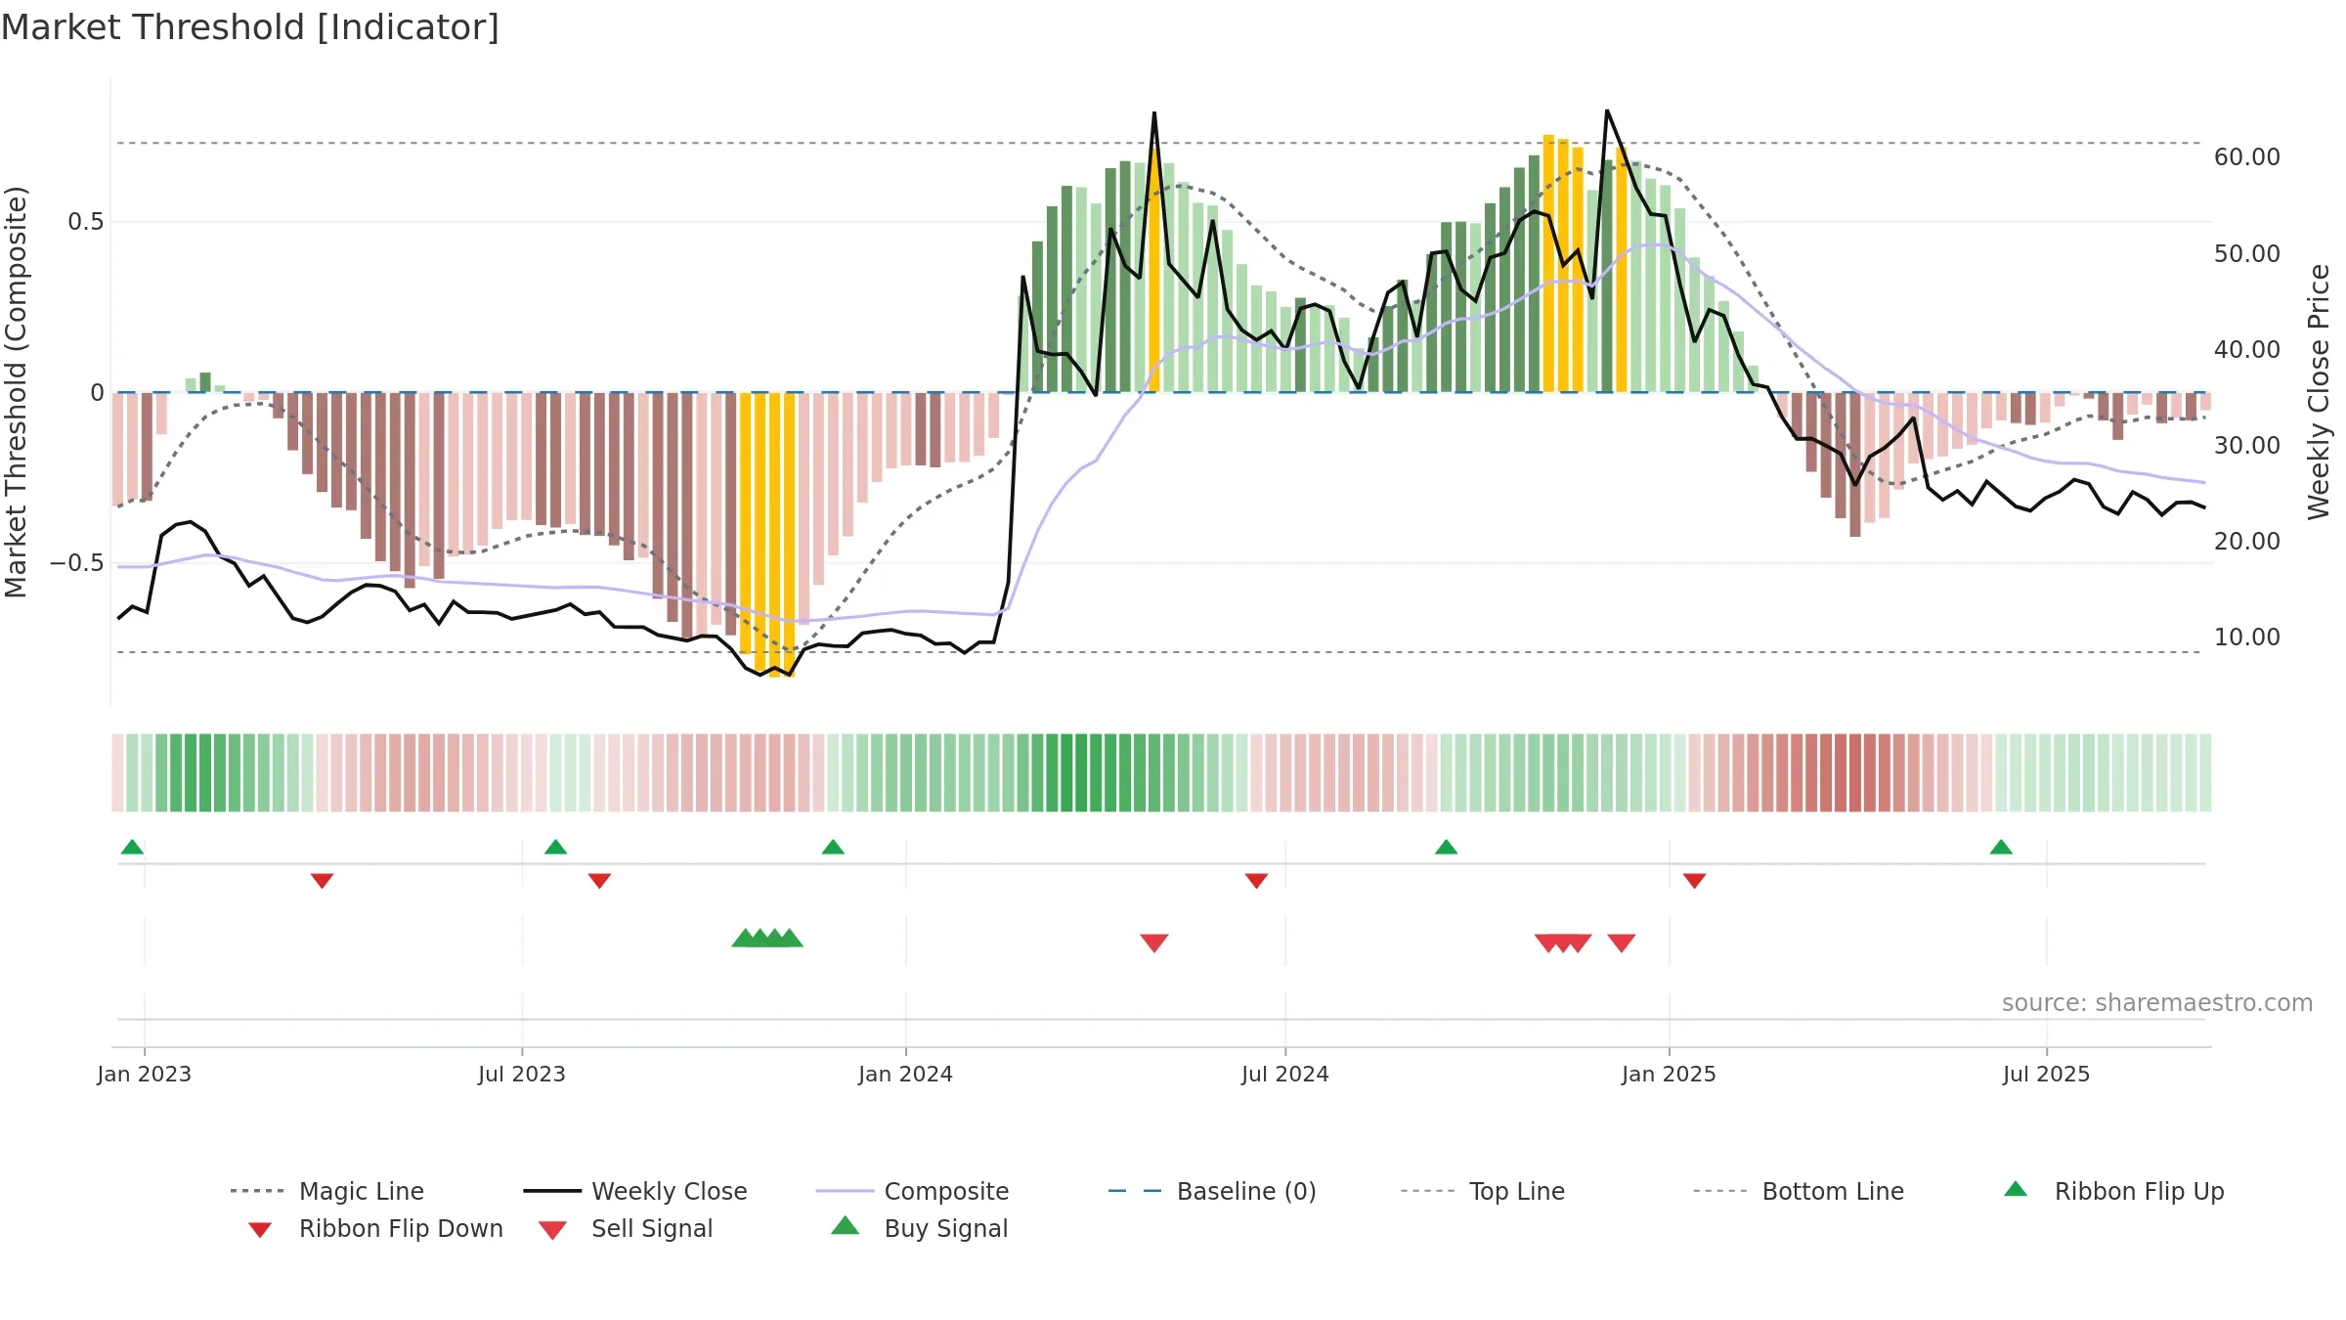Viewport: 2346px width, 1320px height.
Task: Click the Jan 2025 date axis label
Action: [1669, 1074]
